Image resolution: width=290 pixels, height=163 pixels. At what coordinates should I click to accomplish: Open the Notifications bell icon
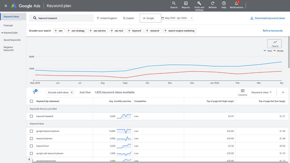236,3
